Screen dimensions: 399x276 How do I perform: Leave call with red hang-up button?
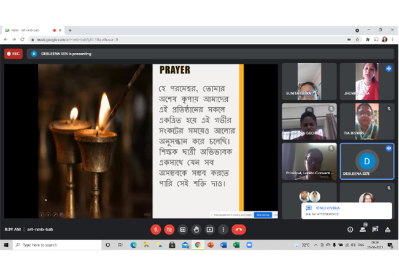239,230
